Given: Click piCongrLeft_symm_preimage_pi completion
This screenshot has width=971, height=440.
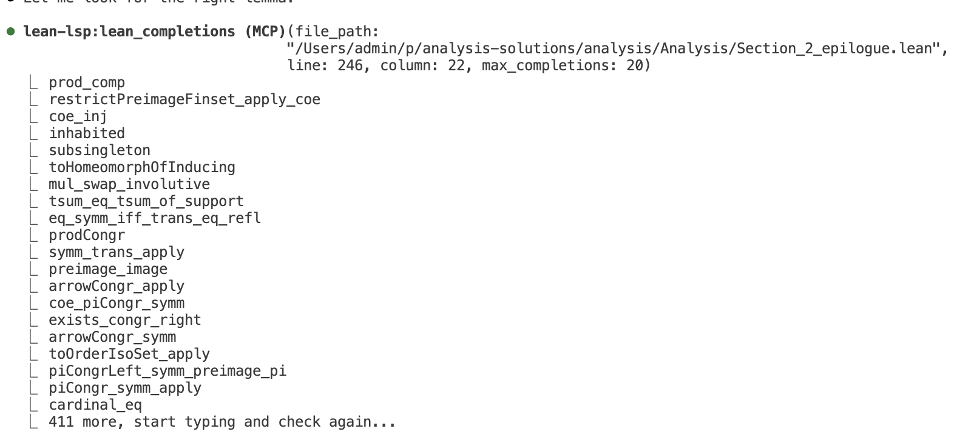Looking at the screenshot, I should (167, 371).
